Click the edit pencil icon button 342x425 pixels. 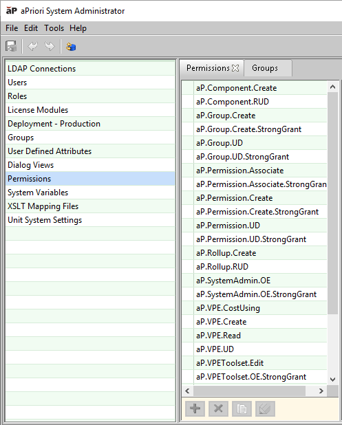(x=265, y=408)
